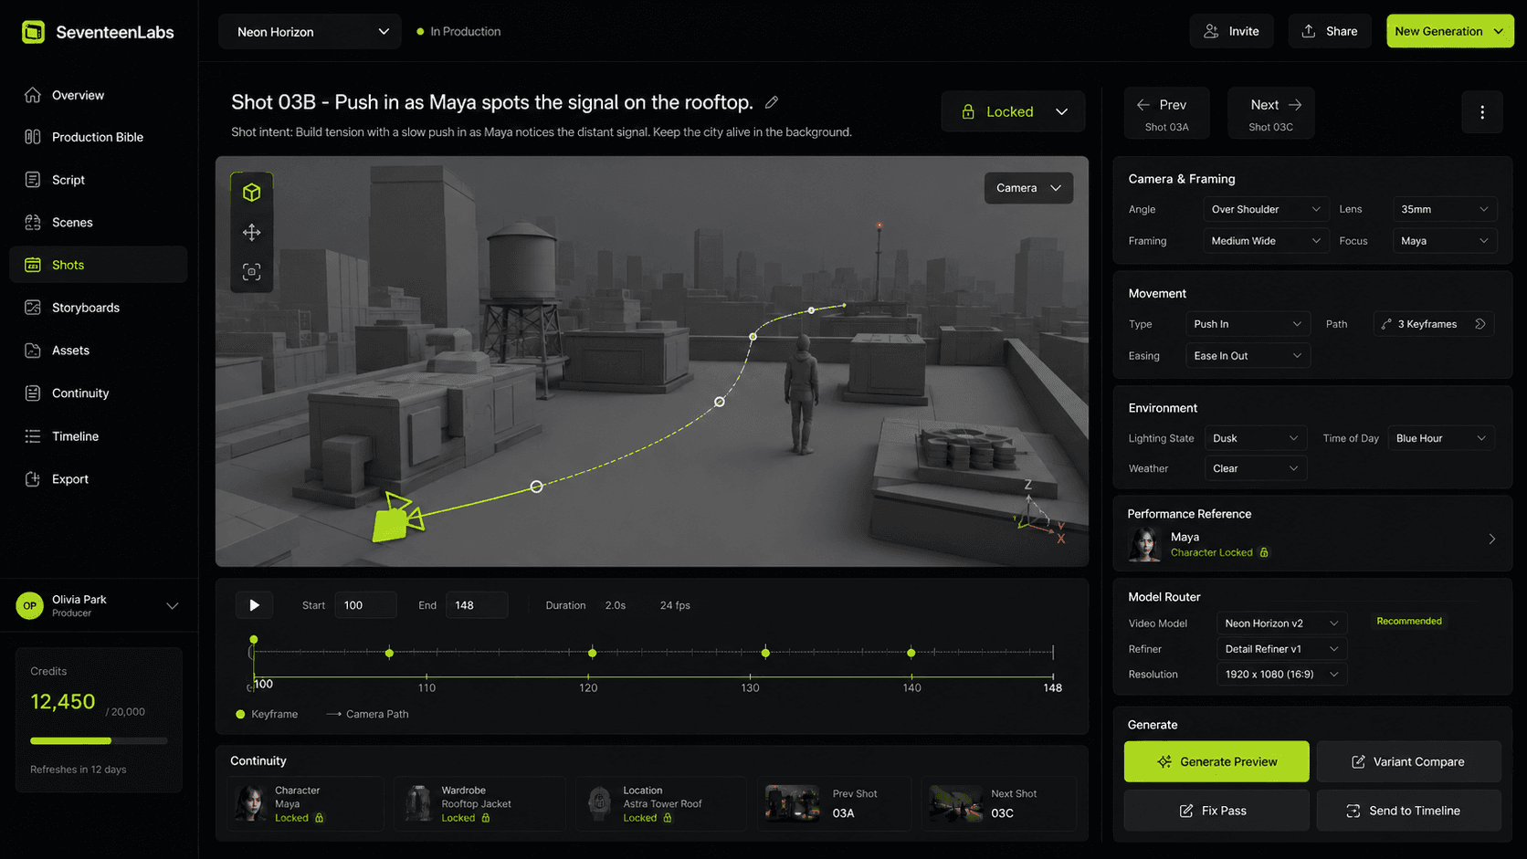
Task: Click Variant Compare
Action: coord(1408,761)
